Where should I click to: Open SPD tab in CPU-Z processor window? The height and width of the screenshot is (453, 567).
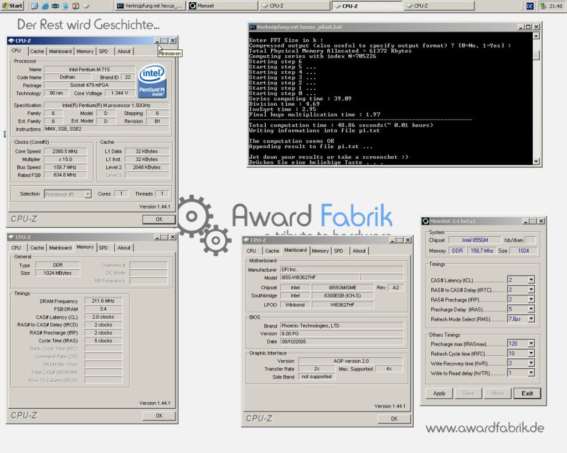point(104,51)
